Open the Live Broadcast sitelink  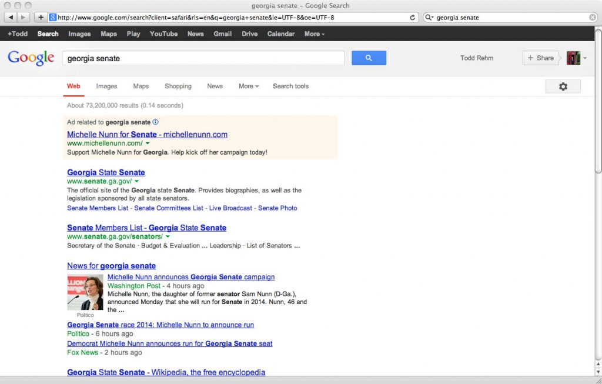click(230, 208)
